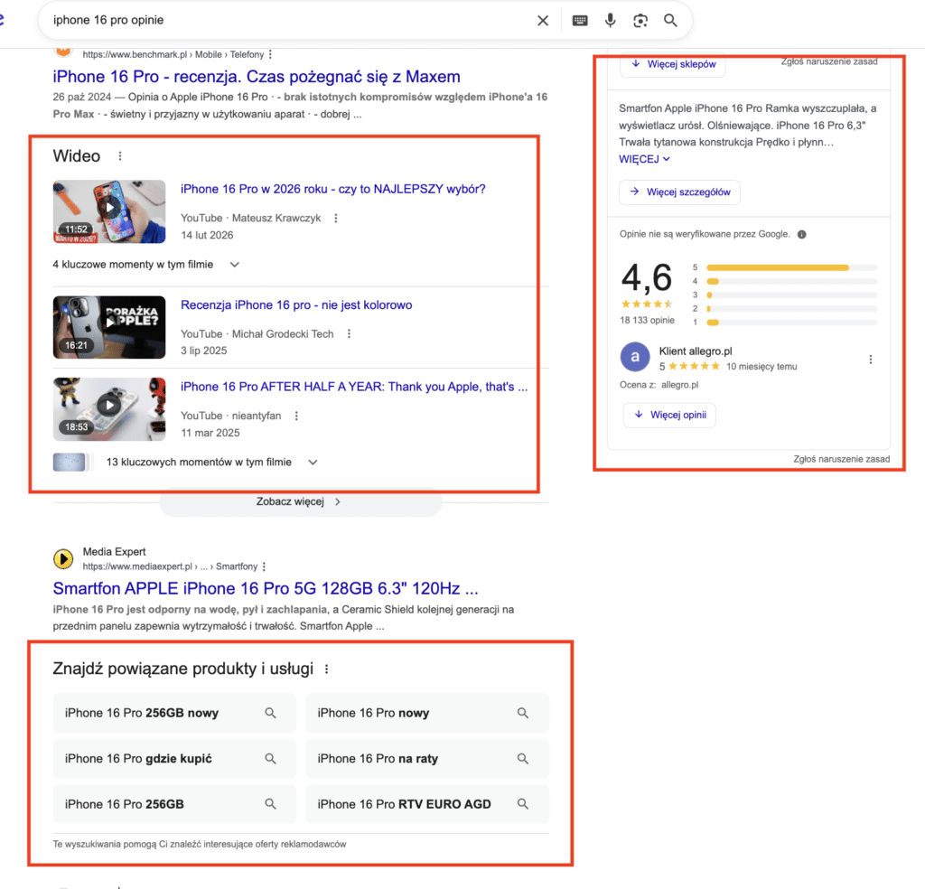Click Media Expert site name above result

point(114,552)
